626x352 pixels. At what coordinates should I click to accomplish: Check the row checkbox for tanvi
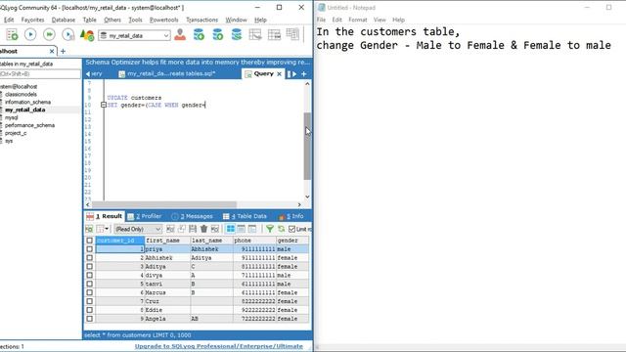89,284
